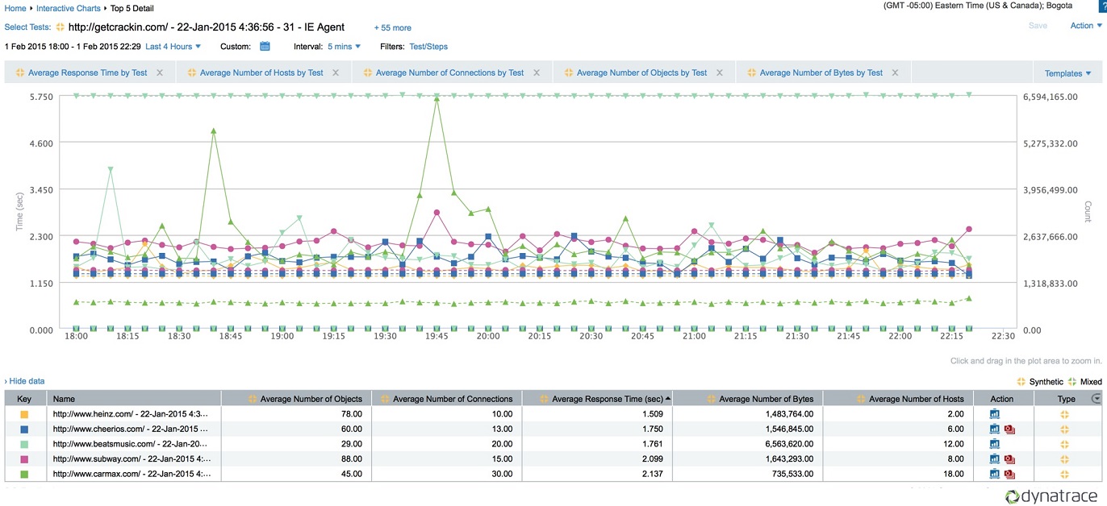Expand the Last 4 Hours time range dropdown

click(x=173, y=47)
